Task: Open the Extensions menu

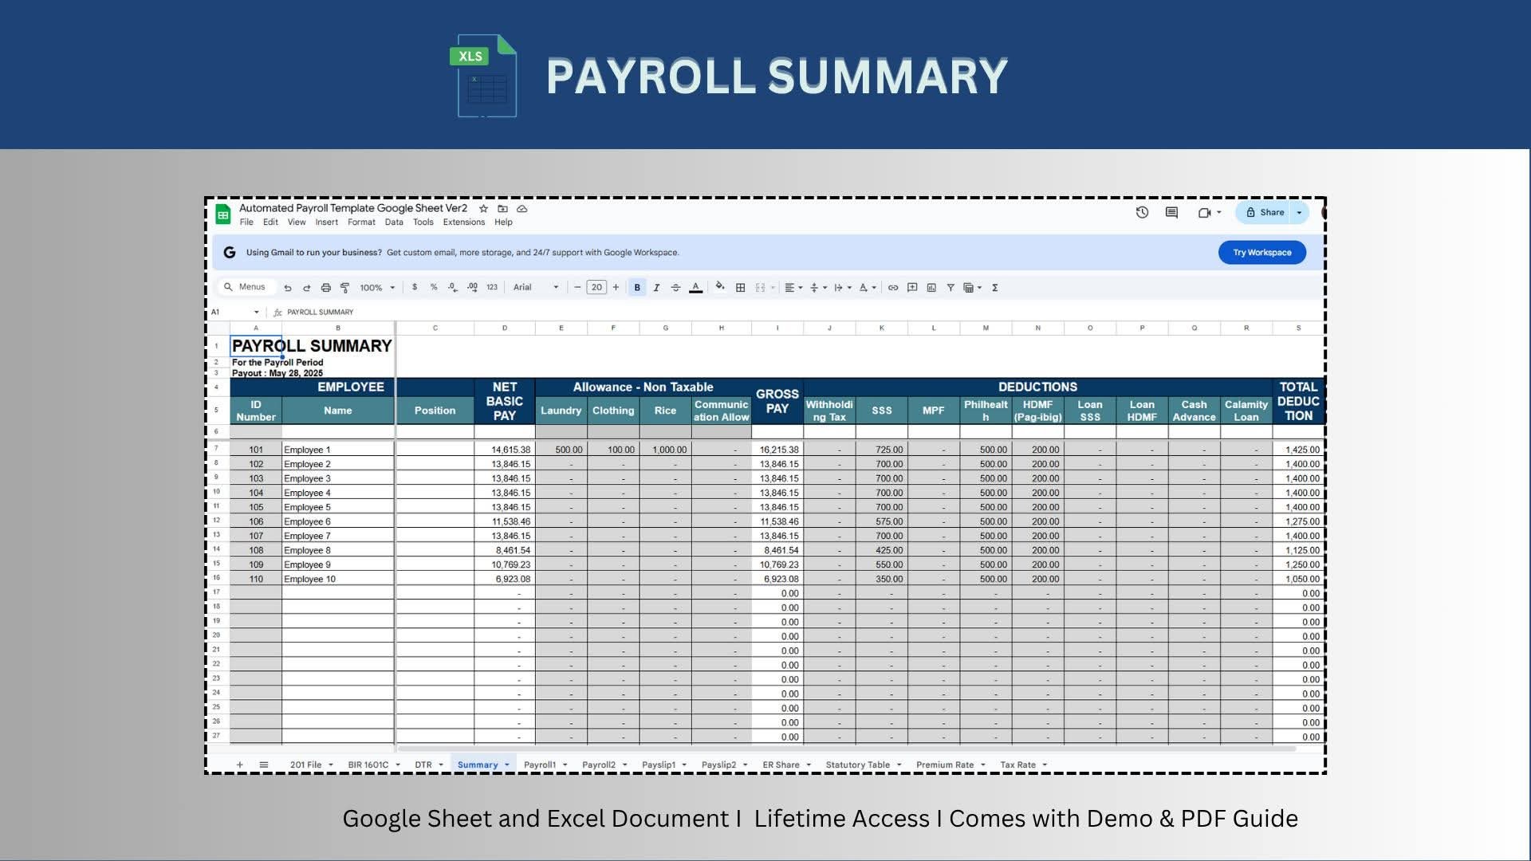Action: pos(464,222)
